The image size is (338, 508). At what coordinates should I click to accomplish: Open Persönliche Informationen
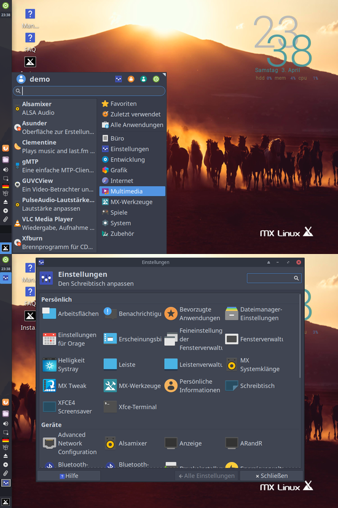coord(193,386)
